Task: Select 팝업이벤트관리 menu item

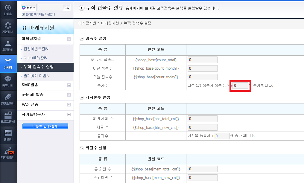Action: click(x=36, y=49)
